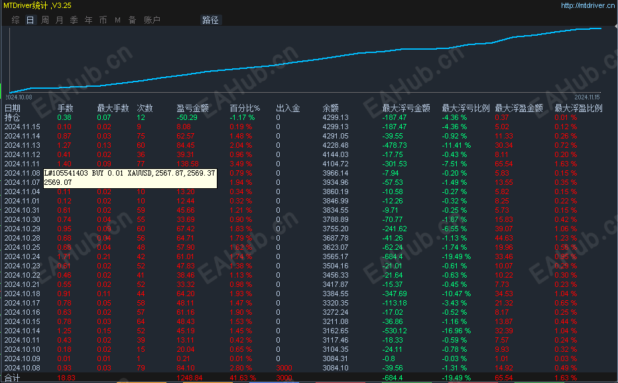Click the 出入金 column header
618x383 pixels.
288,108
